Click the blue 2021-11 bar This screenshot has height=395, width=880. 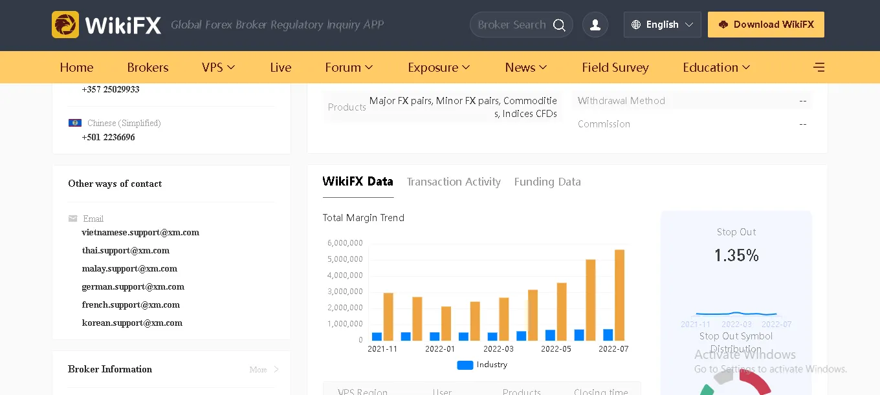377,336
